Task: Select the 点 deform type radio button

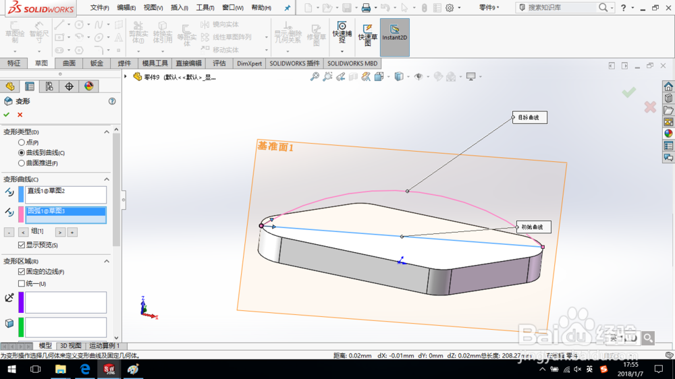Action: tap(21, 142)
